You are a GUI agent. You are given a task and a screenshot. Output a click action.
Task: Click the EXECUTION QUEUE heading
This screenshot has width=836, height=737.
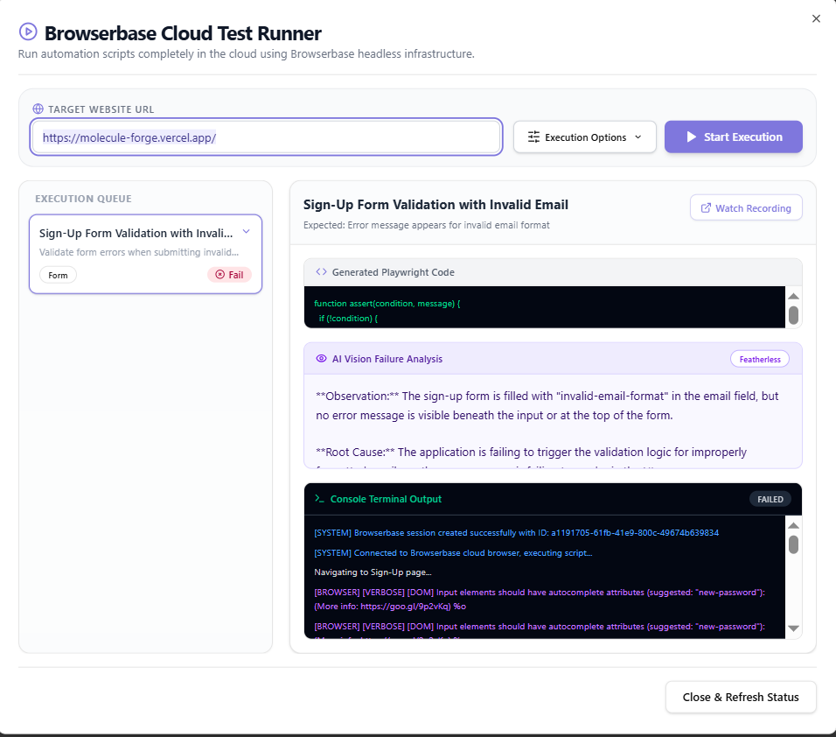click(83, 199)
